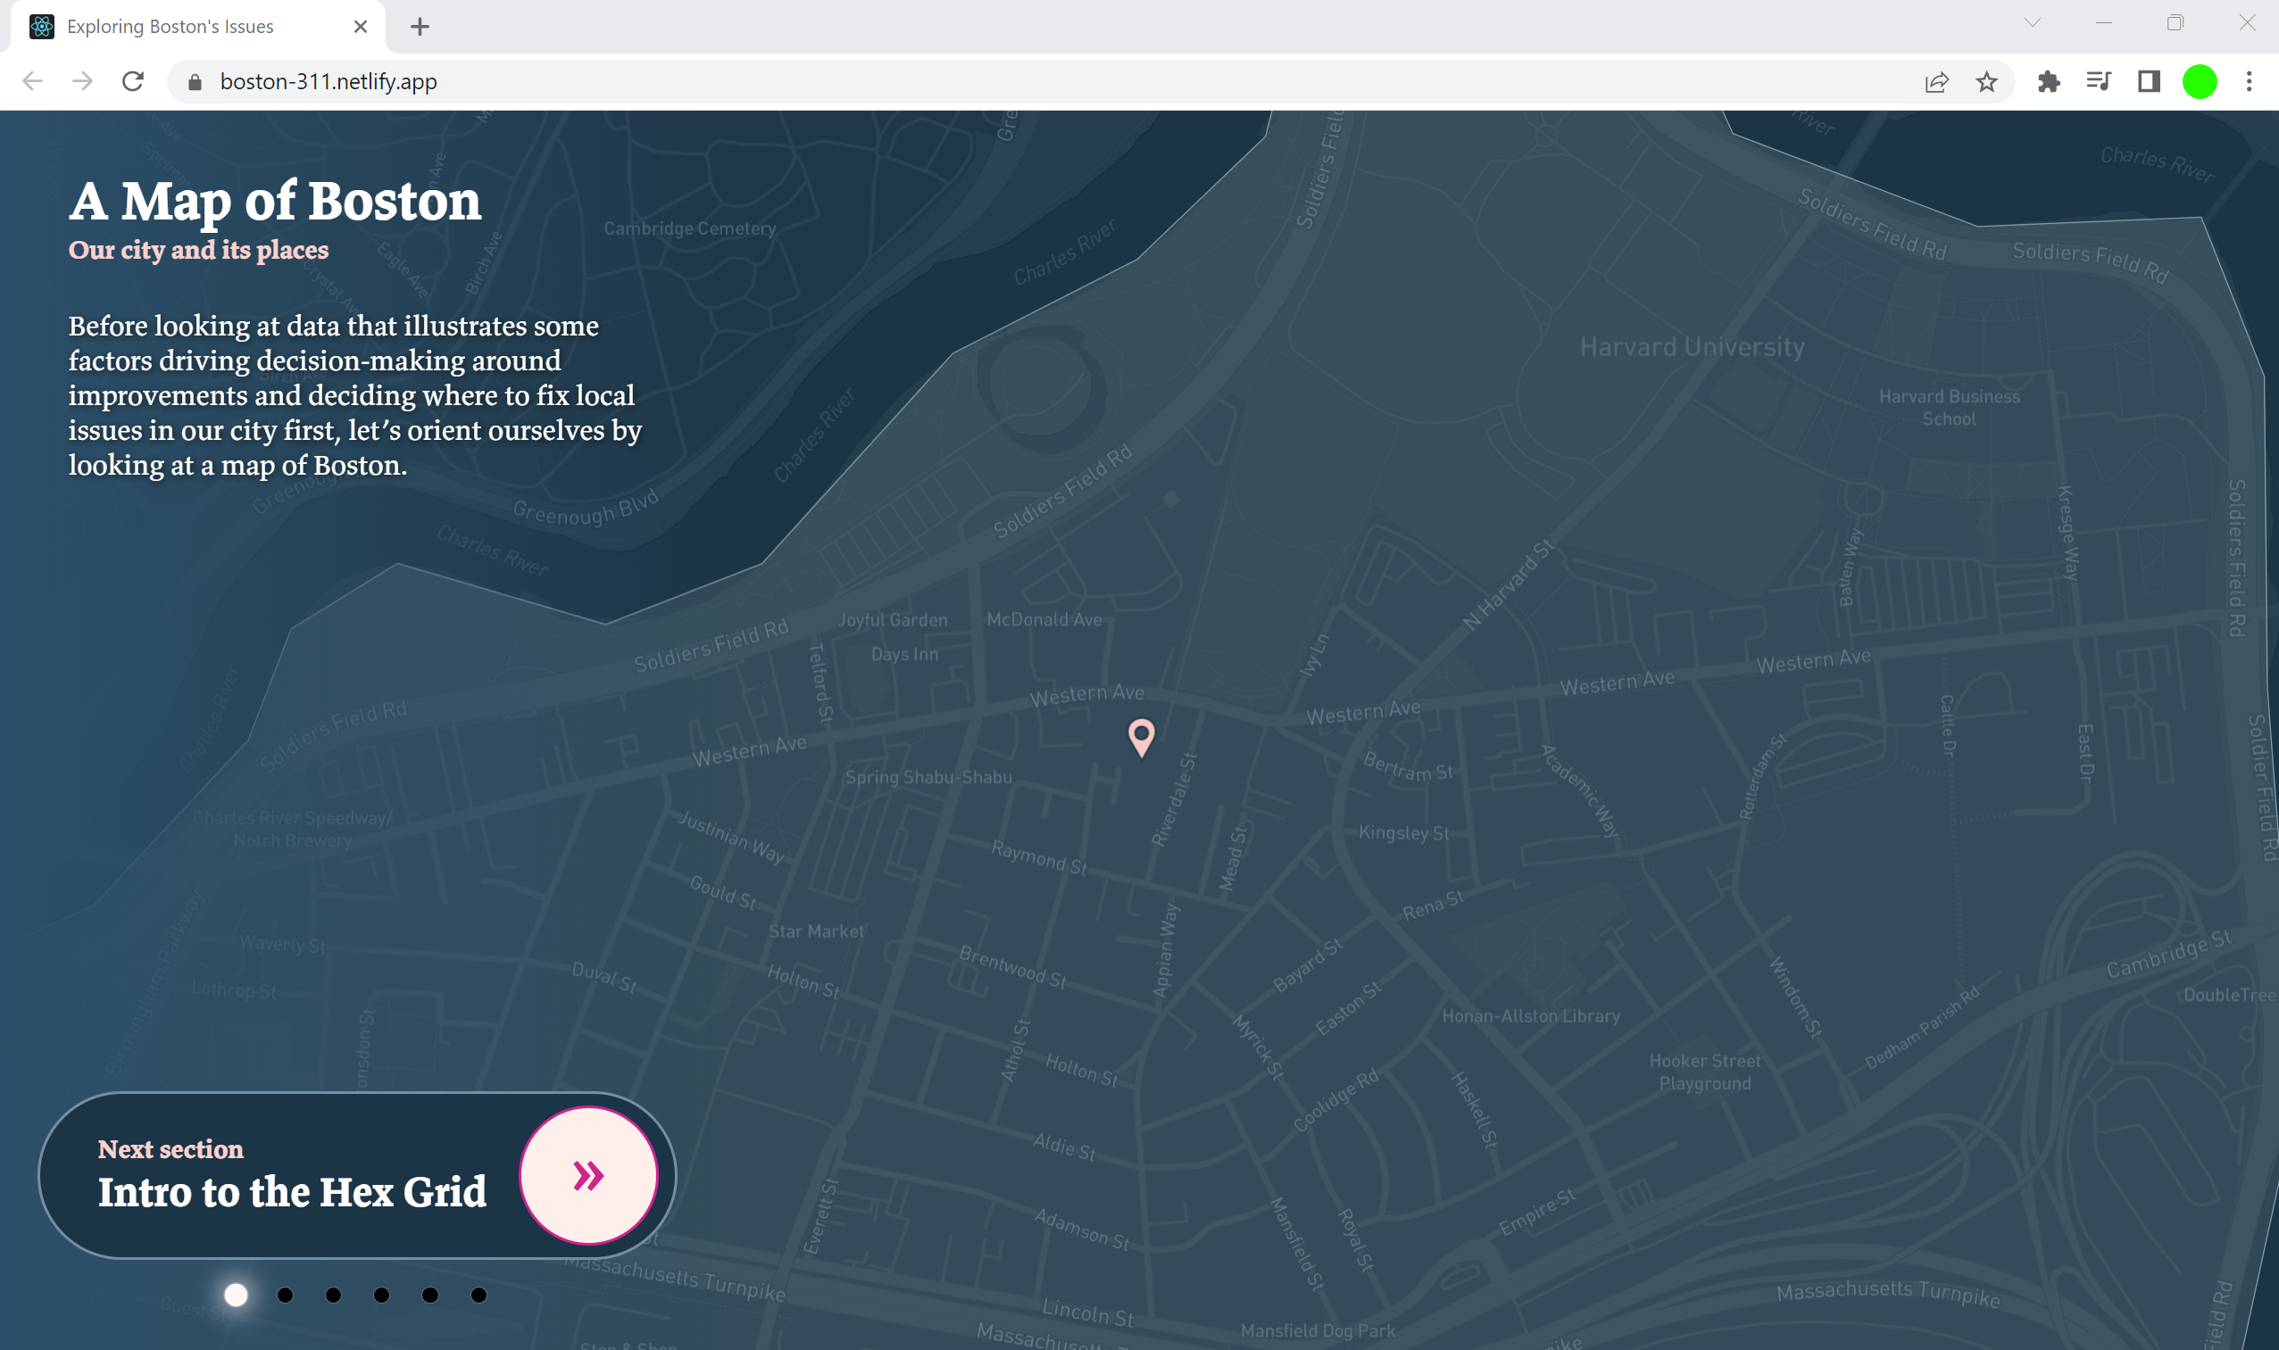This screenshot has height=1350, width=2279.
Task: Expand the tab search chevron
Action: point(2033,24)
